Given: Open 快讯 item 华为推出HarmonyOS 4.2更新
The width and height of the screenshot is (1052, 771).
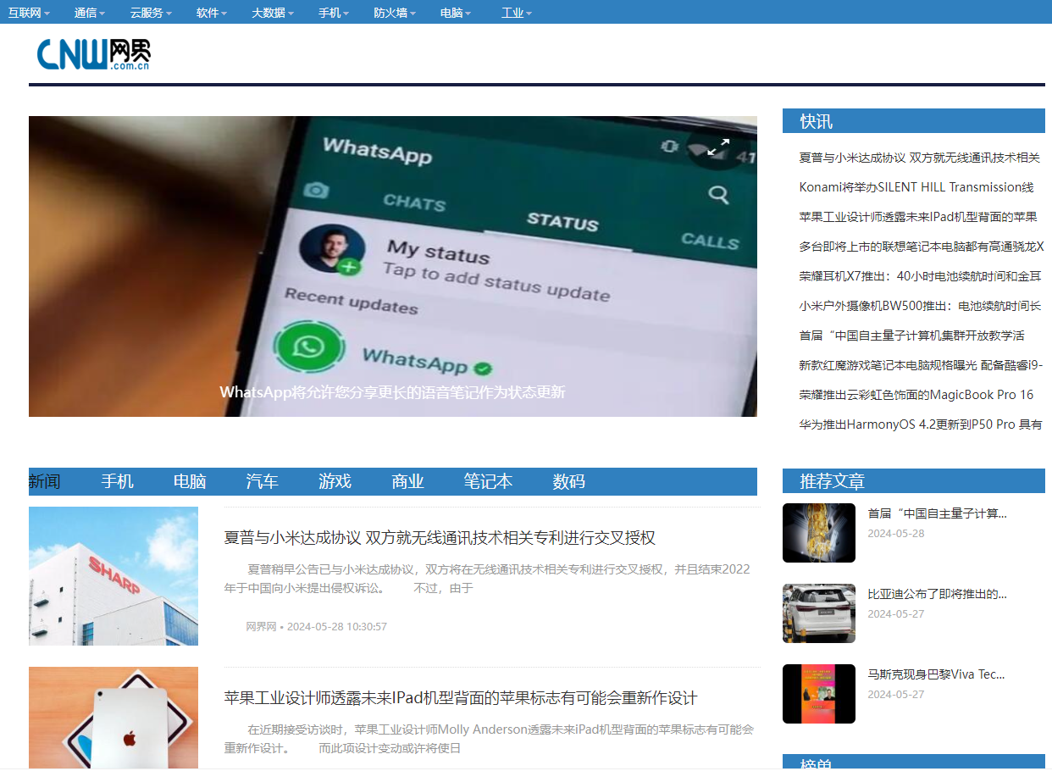Looking at the screenshot, I should 921,424.
